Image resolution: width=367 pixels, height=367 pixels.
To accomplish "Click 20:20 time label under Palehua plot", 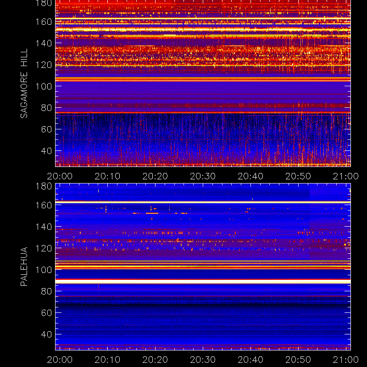I will click(155, 360).
